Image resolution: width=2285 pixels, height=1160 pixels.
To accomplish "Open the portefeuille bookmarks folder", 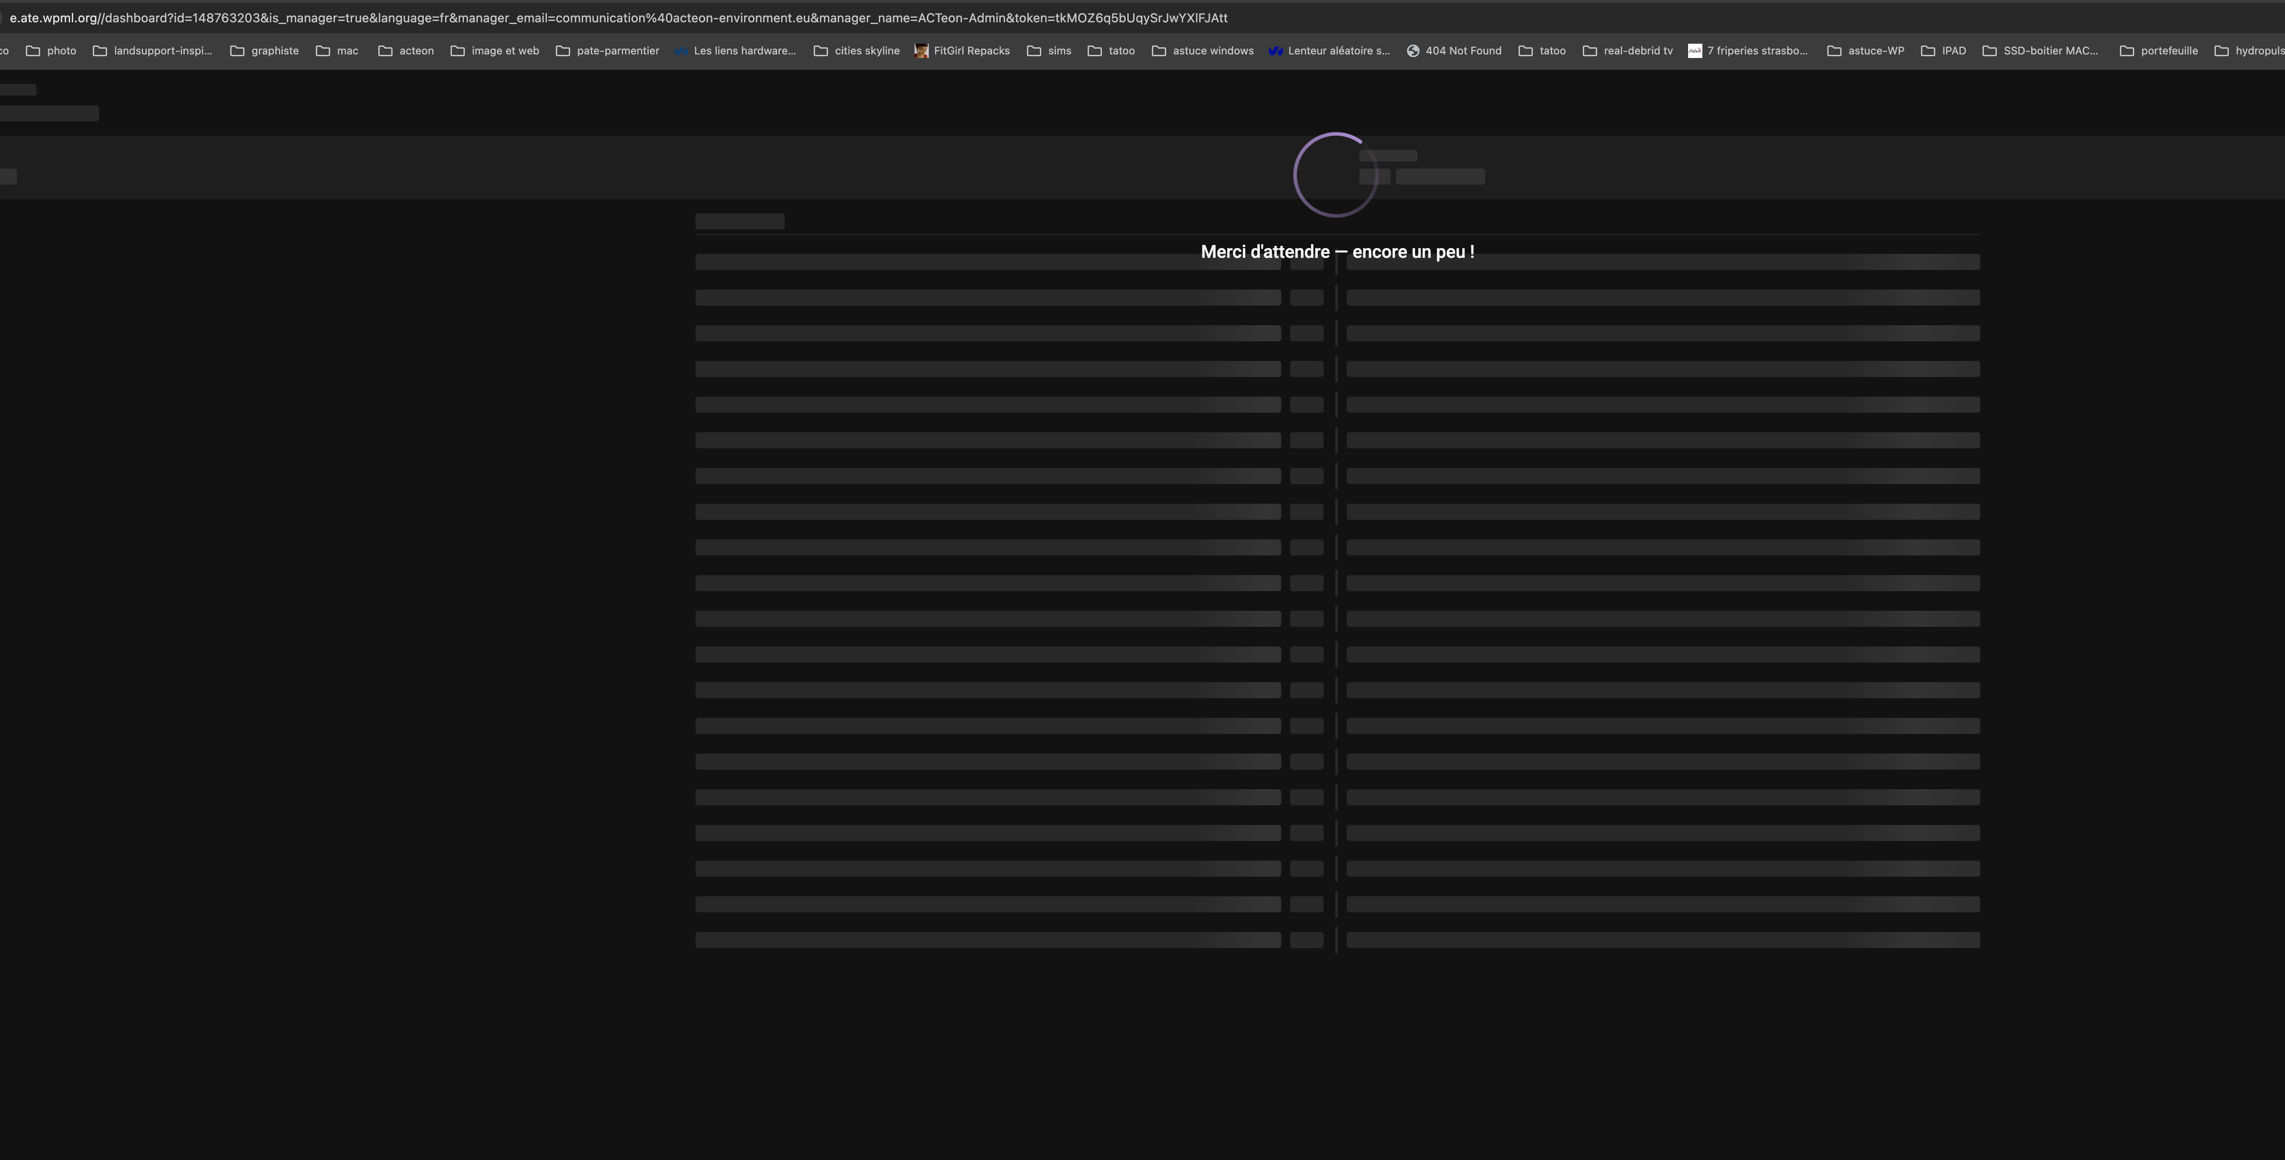I will 2169,50.
